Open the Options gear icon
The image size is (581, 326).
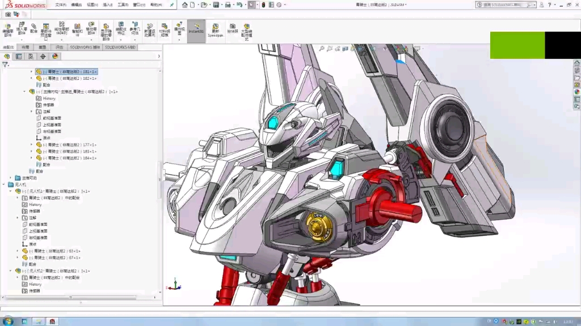279,5
